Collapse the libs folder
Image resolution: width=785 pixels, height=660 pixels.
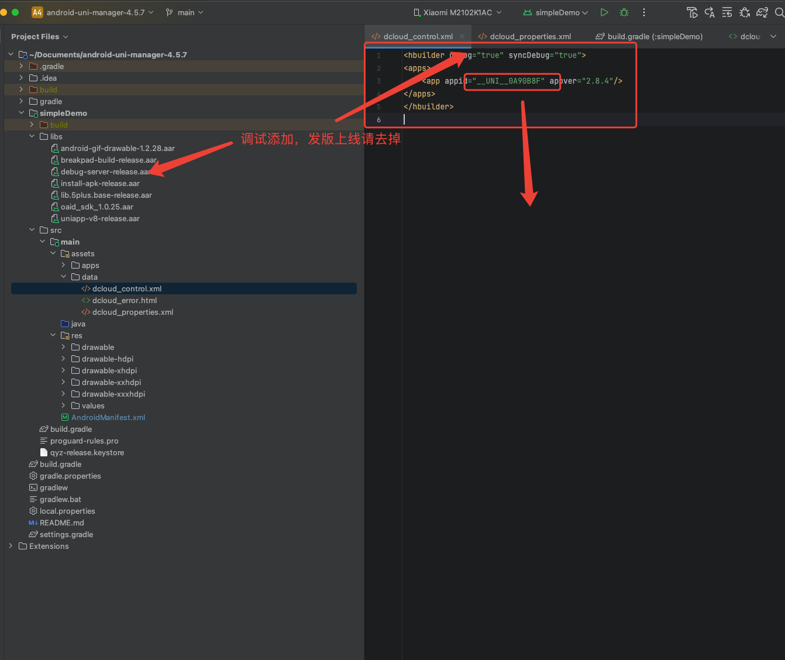(32, 136)
